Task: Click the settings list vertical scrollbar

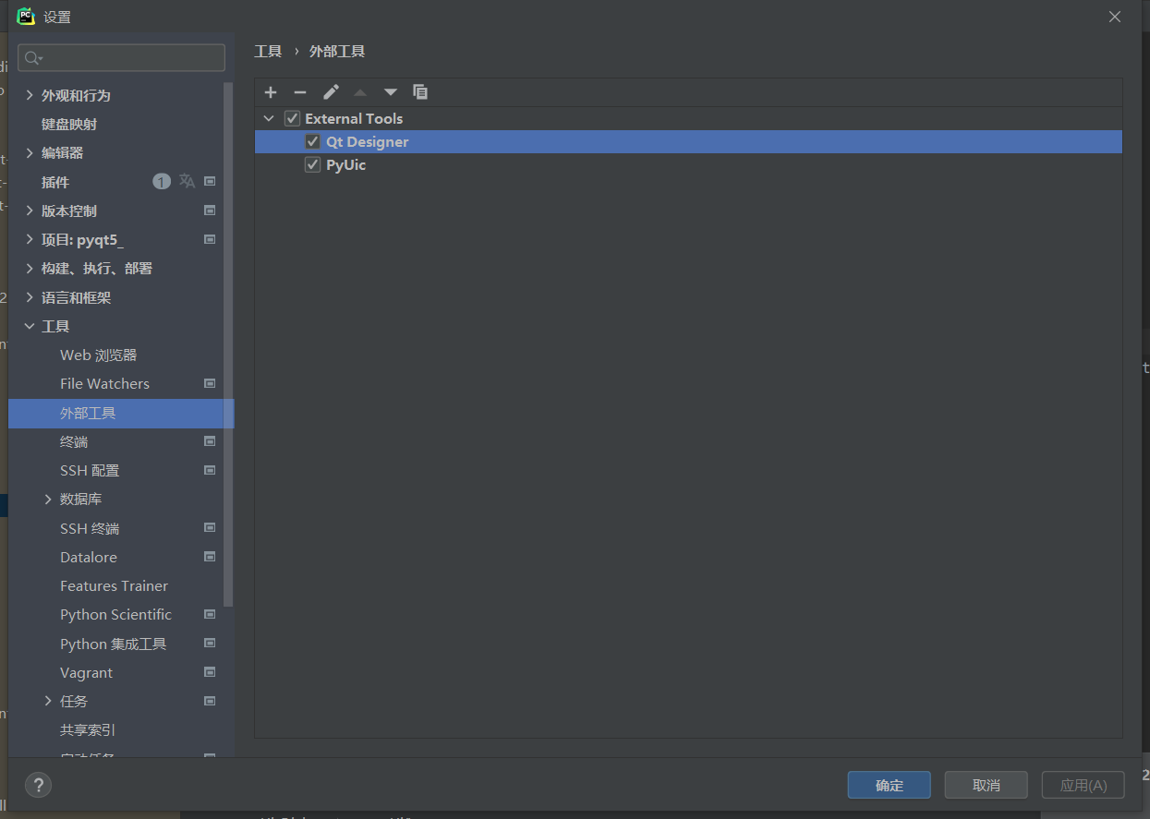Action: (x=229, y=342)
